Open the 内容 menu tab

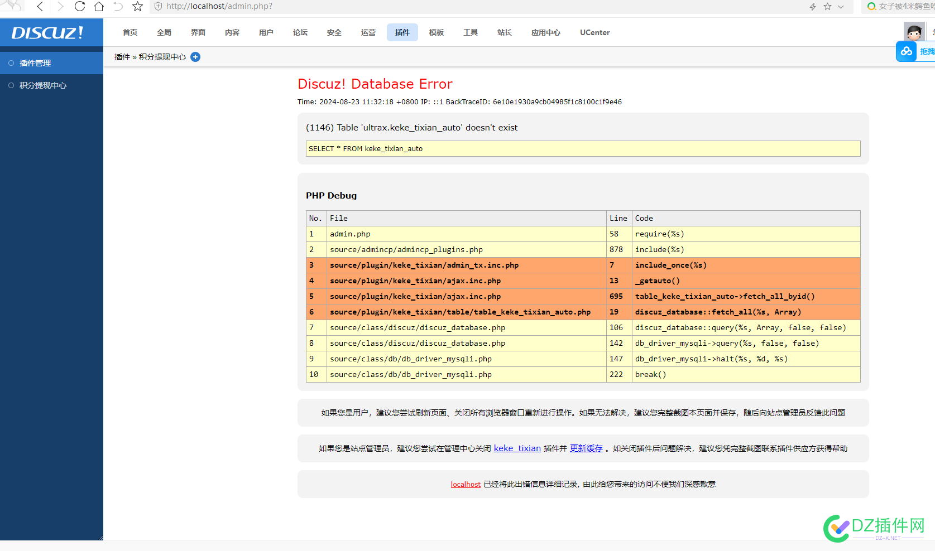(x=232, y=32)
